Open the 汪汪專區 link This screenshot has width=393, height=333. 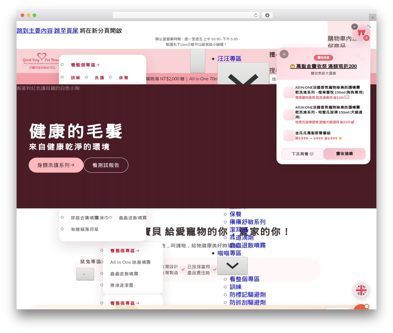[x=229, y=59]
